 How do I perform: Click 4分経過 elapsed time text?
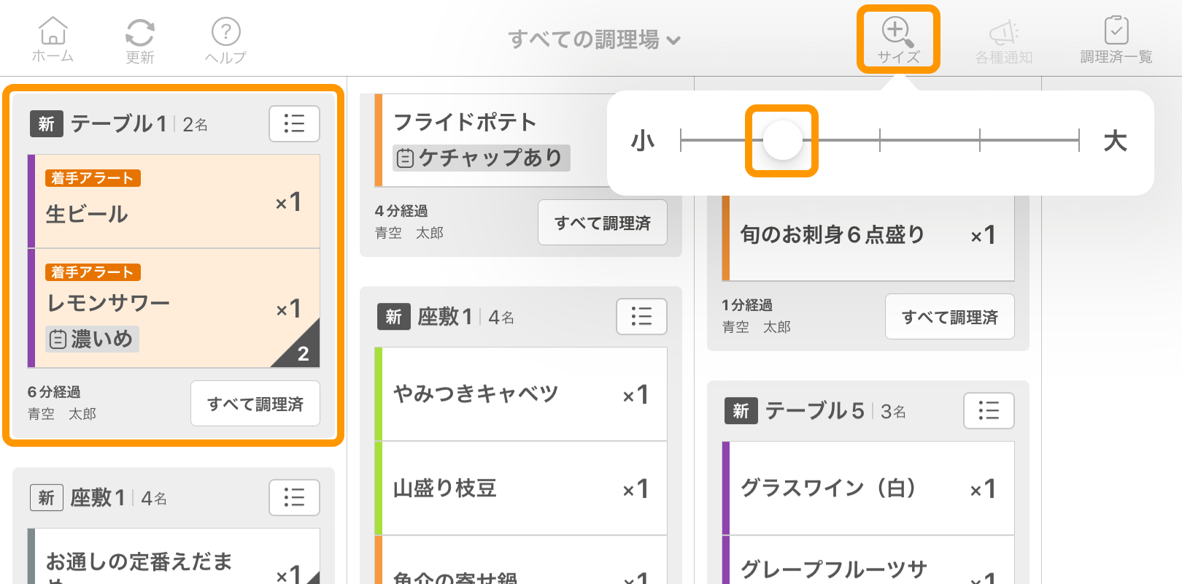click(401, 211)
